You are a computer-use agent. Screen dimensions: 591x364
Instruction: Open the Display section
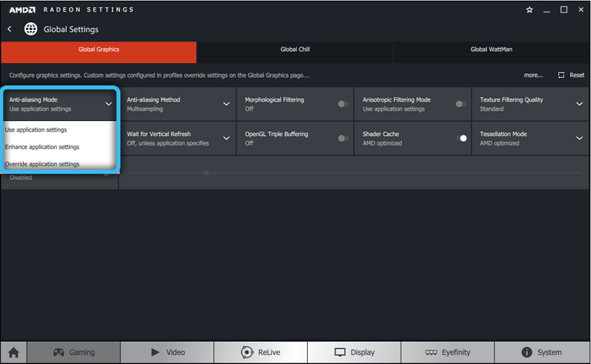[355, 352]
